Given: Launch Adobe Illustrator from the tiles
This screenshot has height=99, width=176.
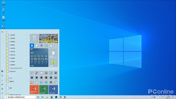Looking at the screenshot, I should coord(46,78).
